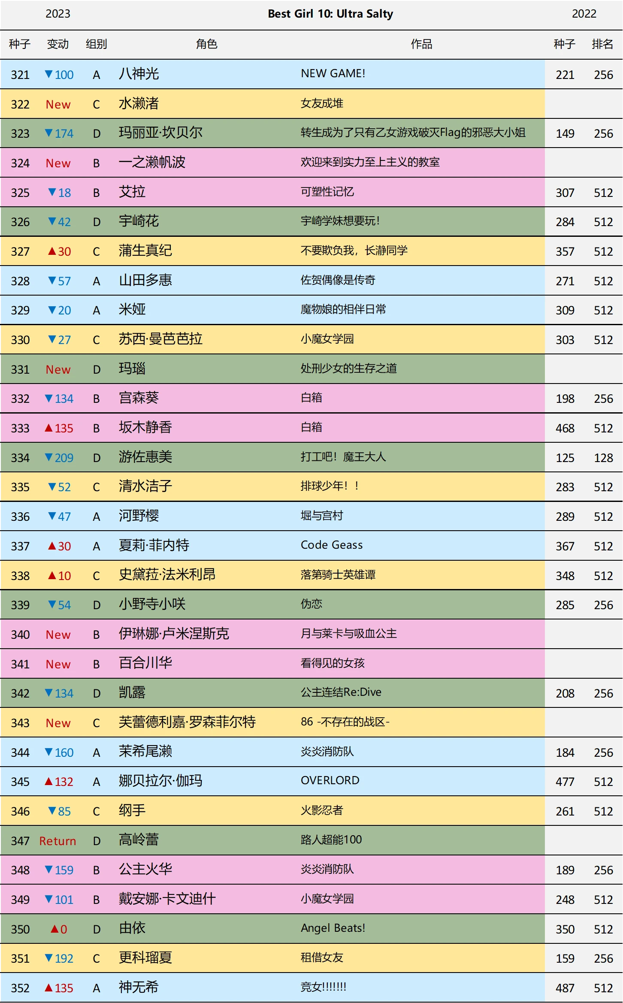The height and width of the screenshot is (1003, 623).
Task: Select work '可塑性记忆'
Action: pyautogui.click(x=327, y=192)
